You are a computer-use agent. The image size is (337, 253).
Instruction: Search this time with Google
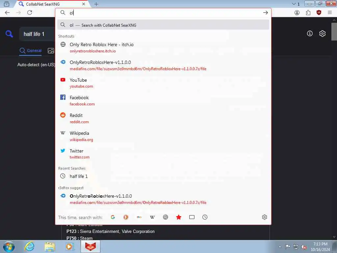point(113,217)
